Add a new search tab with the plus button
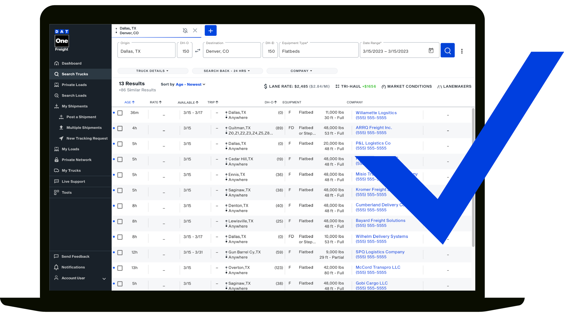 pyautogui.click(x=210, y=31)
